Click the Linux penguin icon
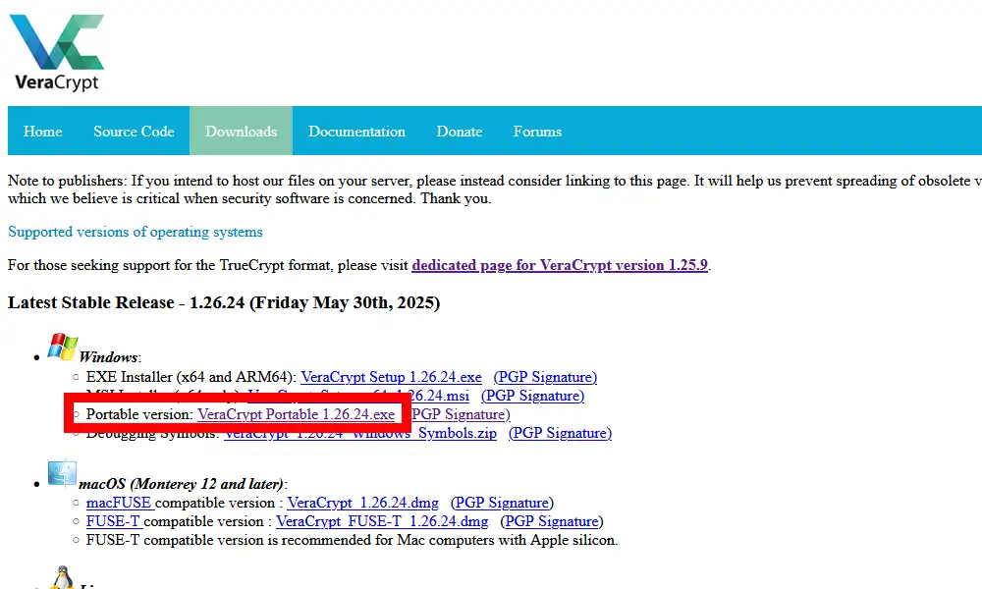 (x=62, y=578)
